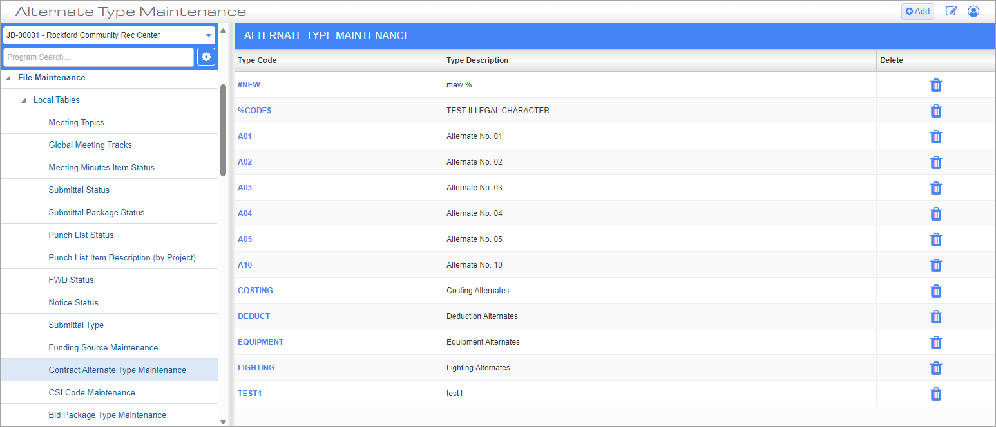Select Global Meeting Tracks menu item

pos(90,145)
